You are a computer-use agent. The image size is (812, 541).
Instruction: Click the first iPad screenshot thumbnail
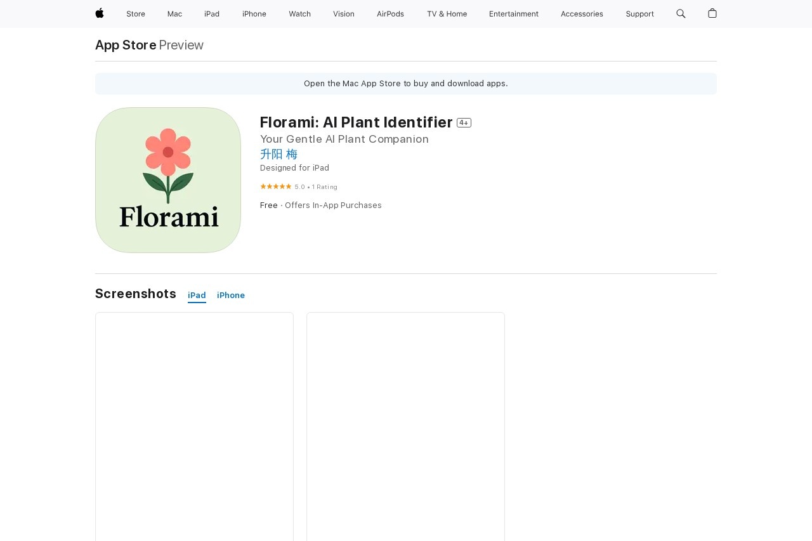tap(194, 426)
